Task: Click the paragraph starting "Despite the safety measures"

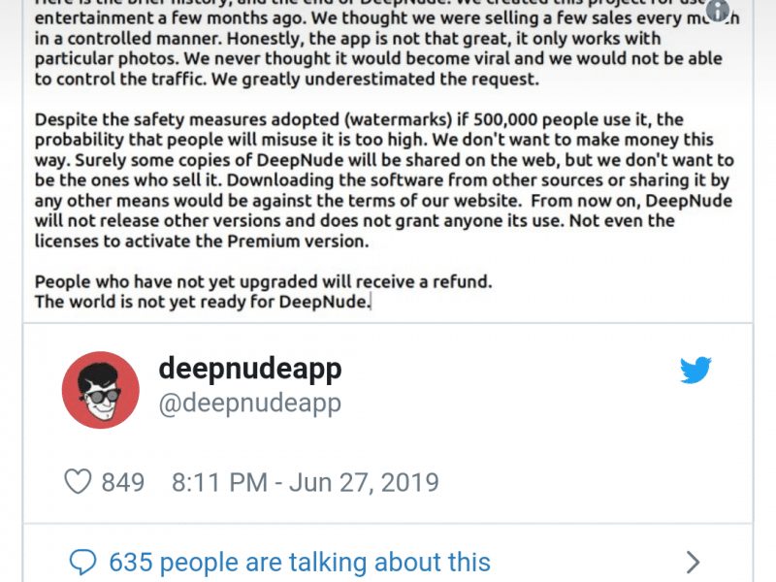Action: pyautogui.click(x=384, y=180)
